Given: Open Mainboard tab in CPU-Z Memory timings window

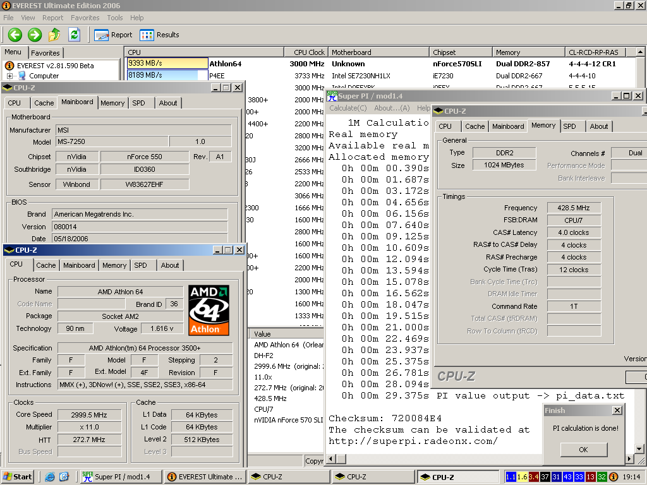Looking at the screenshot, I should 508,126.
